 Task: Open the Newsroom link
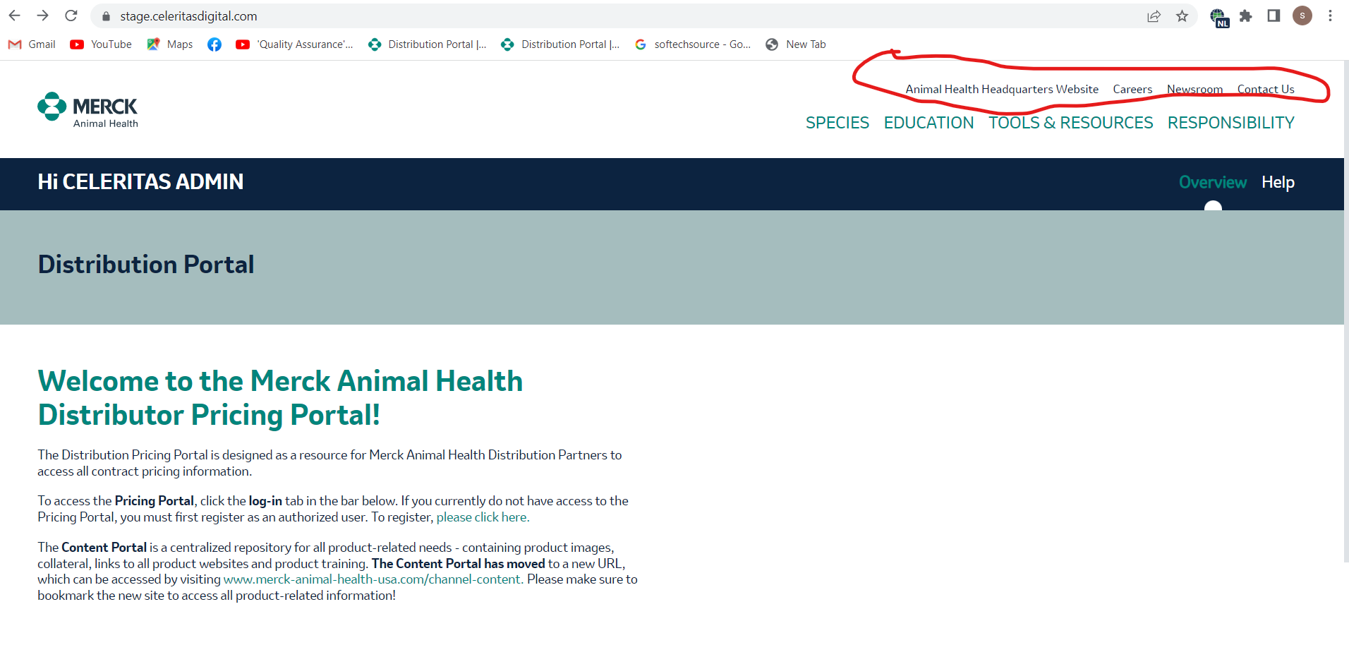[x=1194, y=89]
